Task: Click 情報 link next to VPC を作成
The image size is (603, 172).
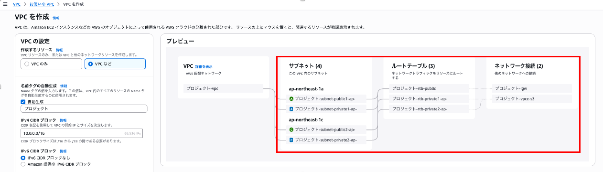Action: (x=56, y=18)
